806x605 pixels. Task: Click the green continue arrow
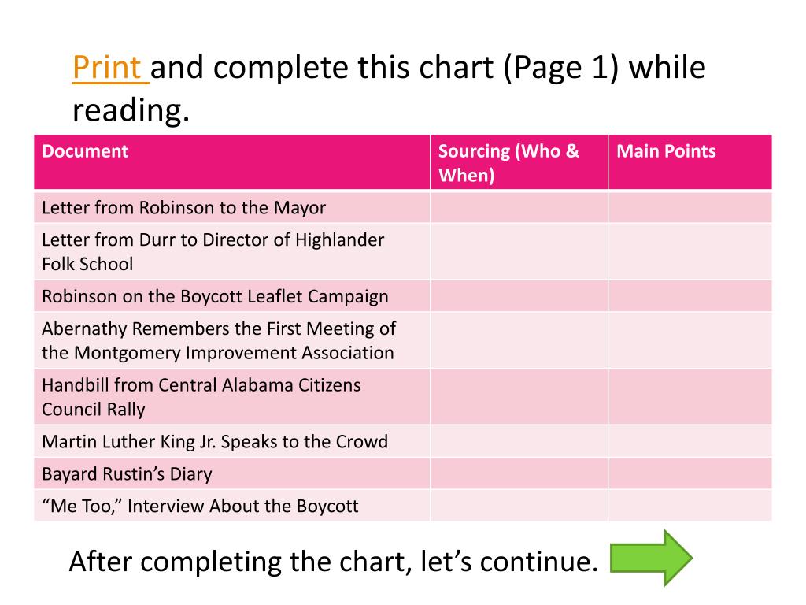click(651, 559)
